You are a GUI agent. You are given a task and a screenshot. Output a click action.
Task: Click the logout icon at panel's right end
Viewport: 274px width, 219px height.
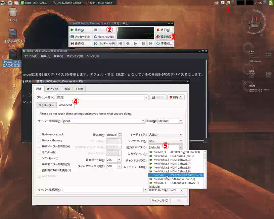tap(271, 3)
